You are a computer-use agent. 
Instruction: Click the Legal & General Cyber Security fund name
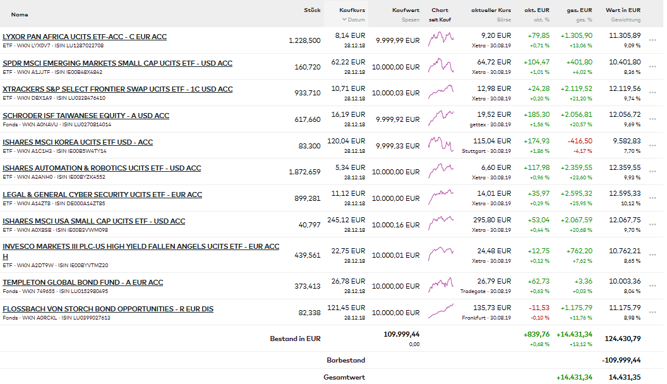tap(102, 195)
